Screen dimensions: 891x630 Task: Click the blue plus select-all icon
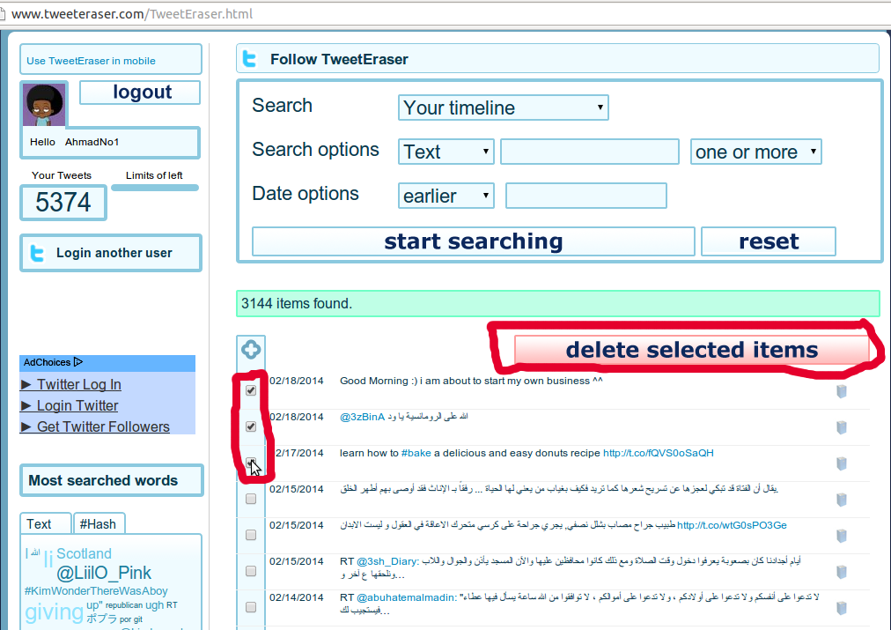[x=251, y=350]
